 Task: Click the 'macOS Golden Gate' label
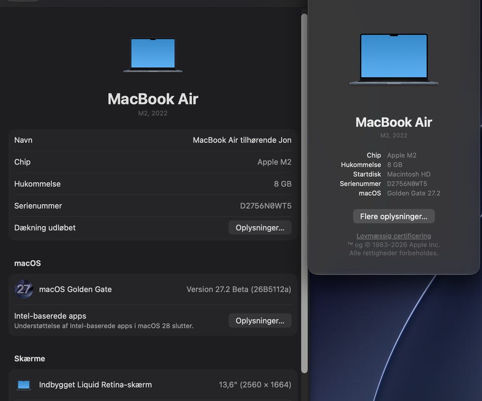click(x=75, y=289)
